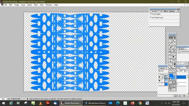Viewport: 189px width, 106px height.
Task: Enable Pixel Doubling checkbox
Action: coord(151,14)
